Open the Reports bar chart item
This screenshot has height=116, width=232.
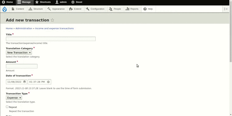pyautogui.click(x=132, y=9)
